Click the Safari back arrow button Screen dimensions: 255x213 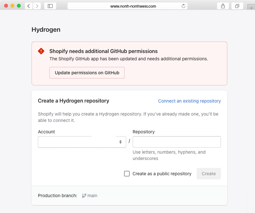[x=29, y=6]
